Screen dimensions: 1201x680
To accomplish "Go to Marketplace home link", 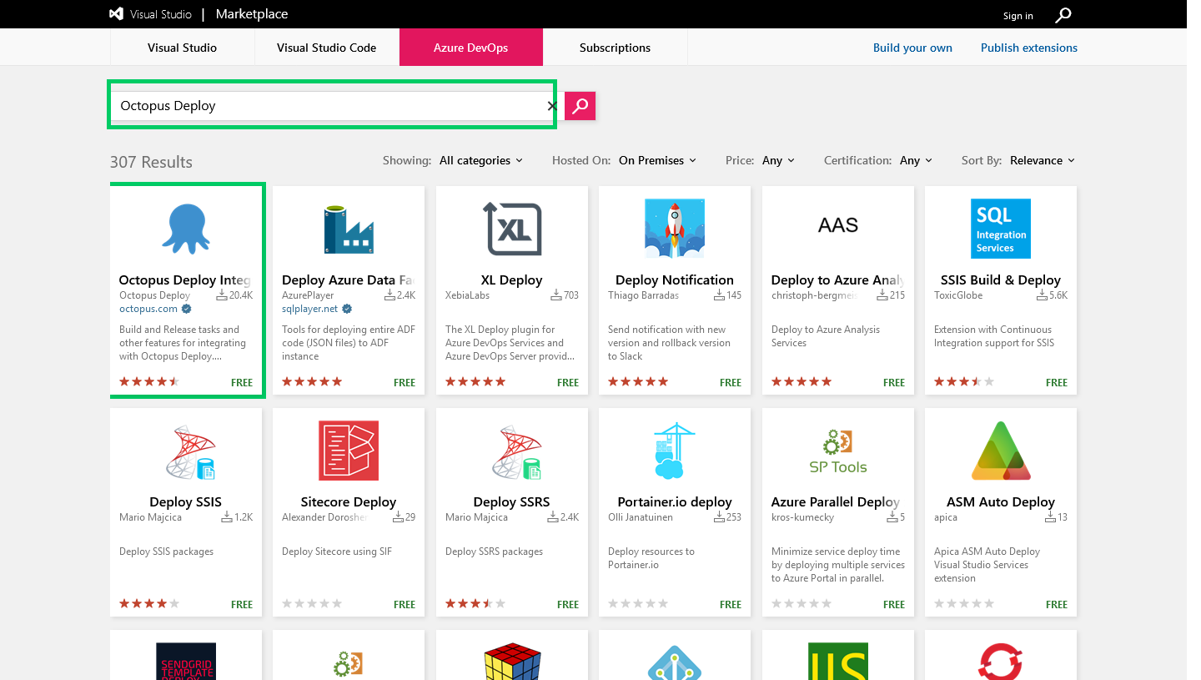I will click(x=252, y=14).
